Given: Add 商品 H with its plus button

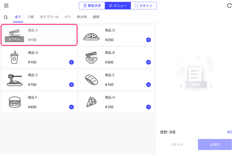Looking at the screenshot, I should (x=148, y=107).
